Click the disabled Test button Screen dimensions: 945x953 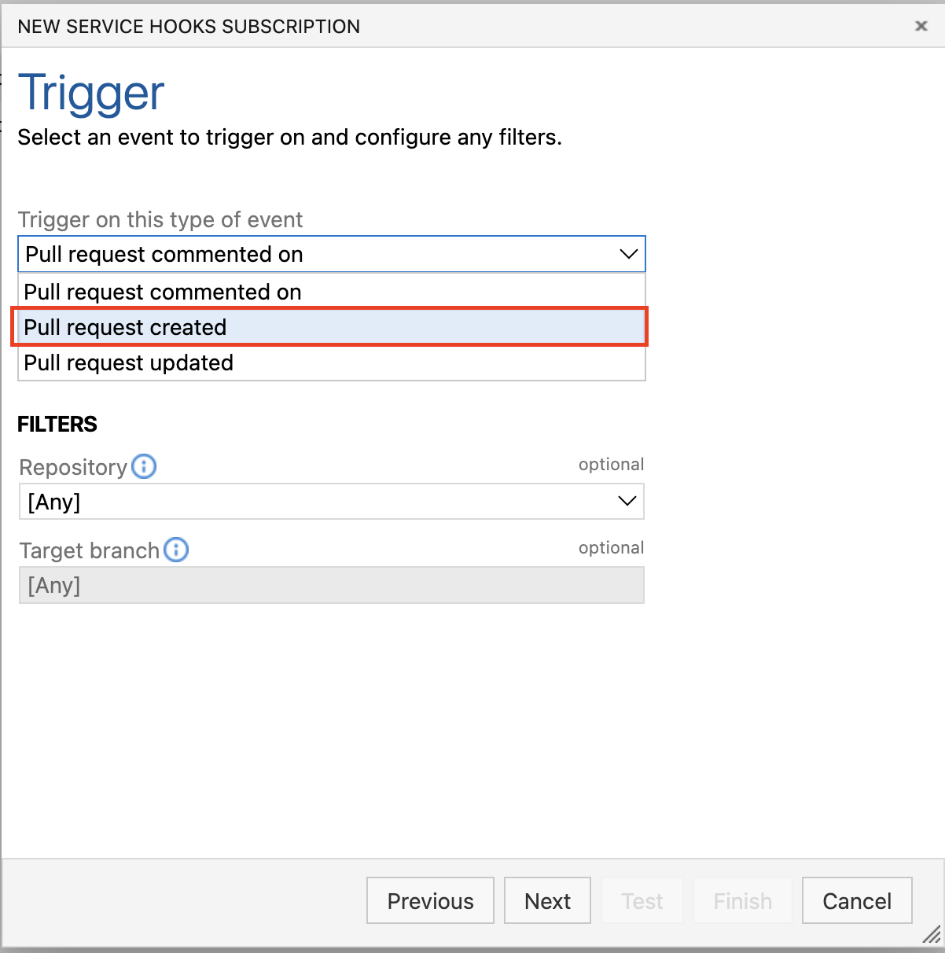point(642,900)
